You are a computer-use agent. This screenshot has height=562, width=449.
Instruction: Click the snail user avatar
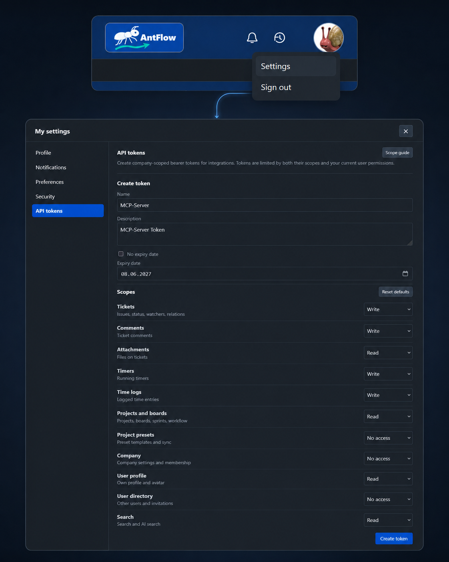click(329, 38)
